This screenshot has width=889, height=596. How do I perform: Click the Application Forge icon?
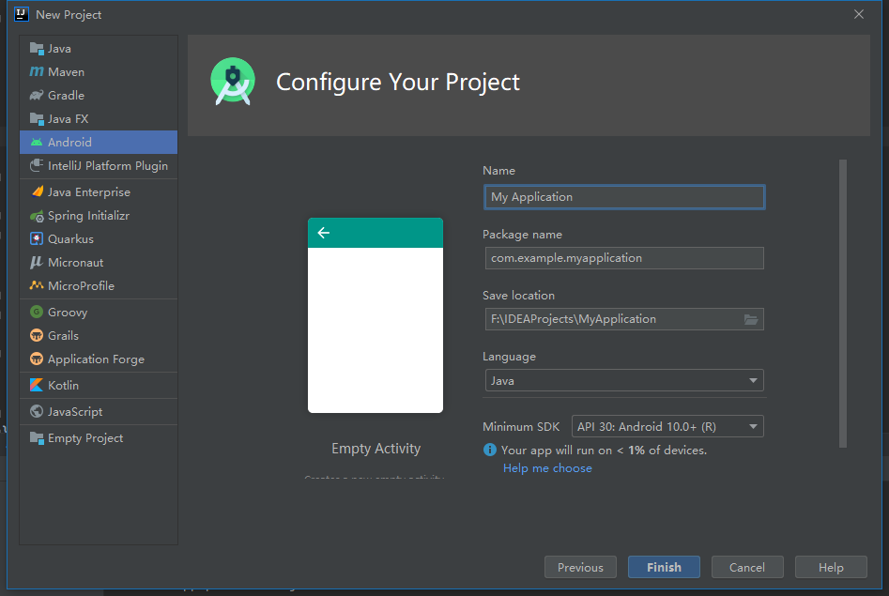(37, 359)
